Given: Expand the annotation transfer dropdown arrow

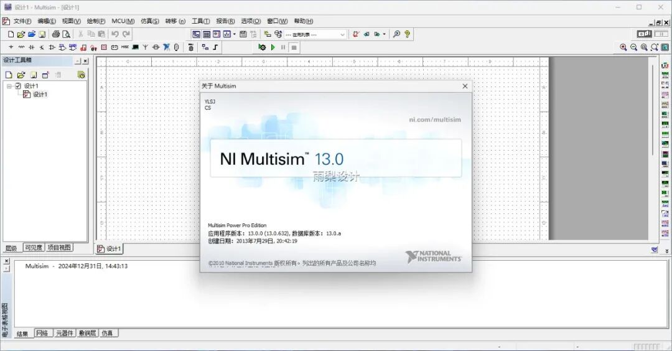Looking at the screenshot, I should 384,34.
